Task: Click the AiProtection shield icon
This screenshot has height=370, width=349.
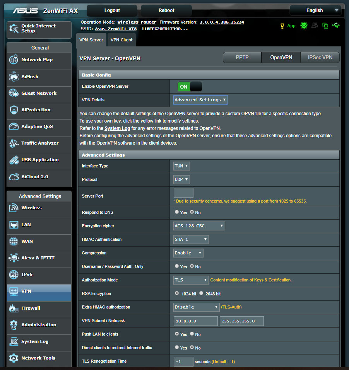Action: click(14, 110)
